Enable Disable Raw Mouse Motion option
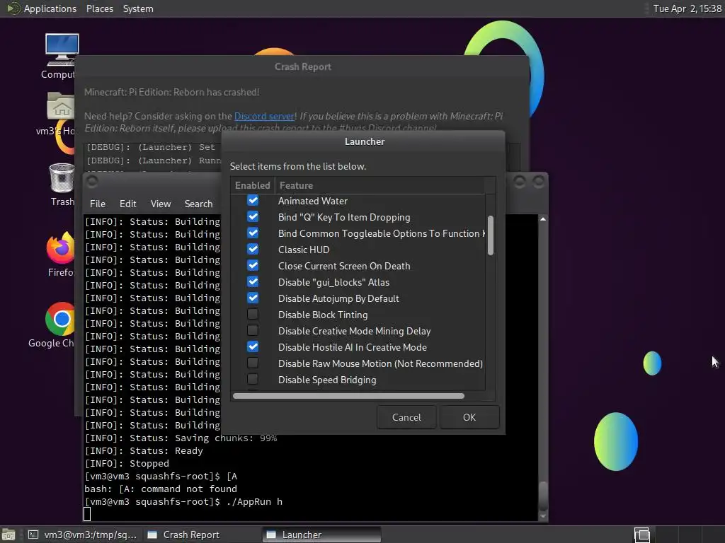Screen dimensions: 725x543 coord(253,363)
